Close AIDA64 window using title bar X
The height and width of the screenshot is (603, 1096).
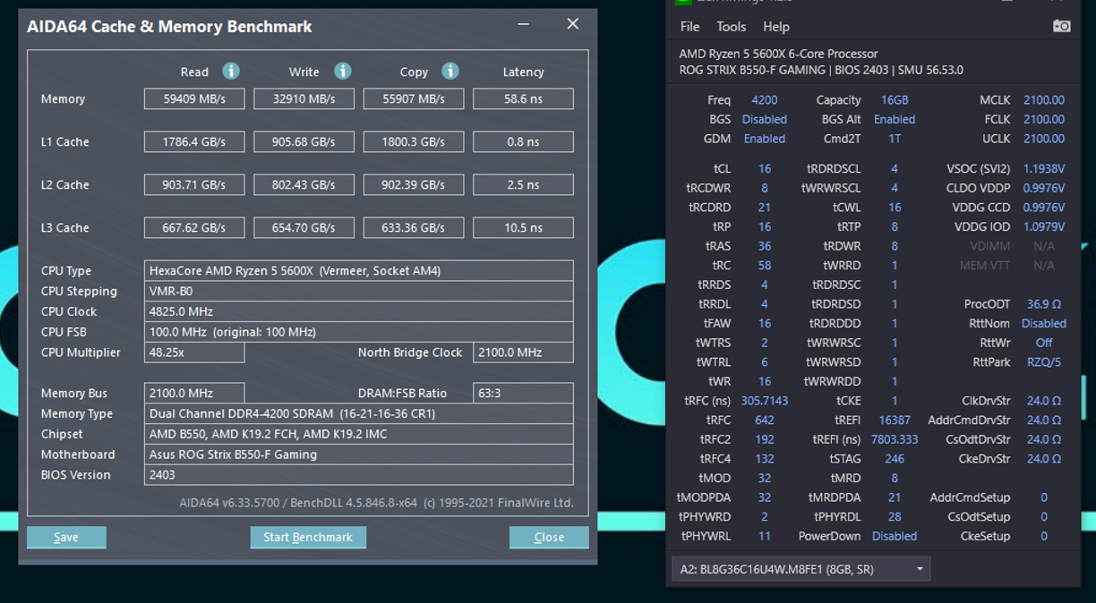pyautogui.click(x=573, y=24)
